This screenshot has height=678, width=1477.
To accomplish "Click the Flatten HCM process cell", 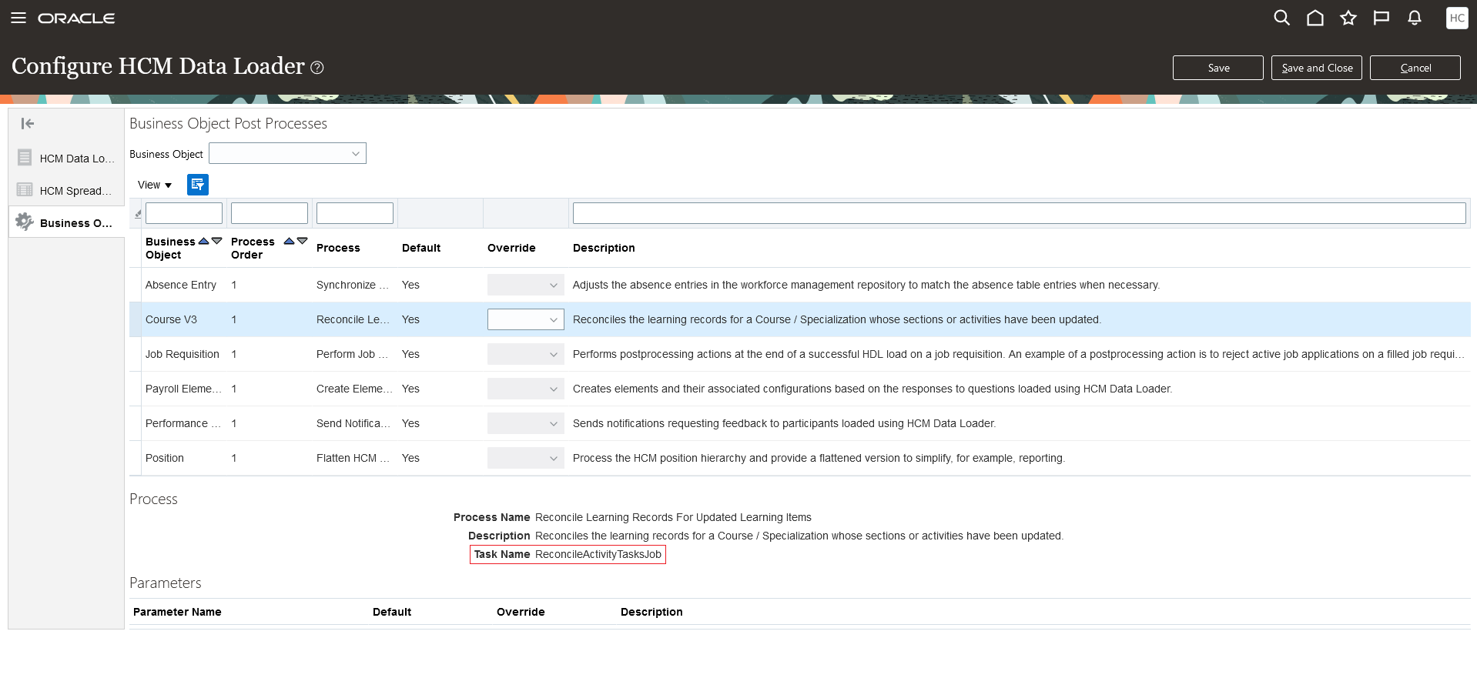I will click(x=353, y=458).
